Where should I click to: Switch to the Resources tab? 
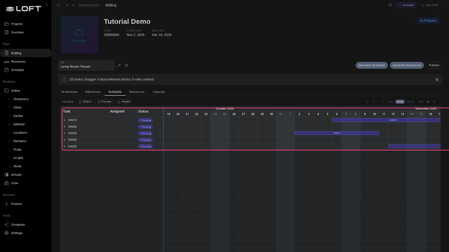point(137,92)
